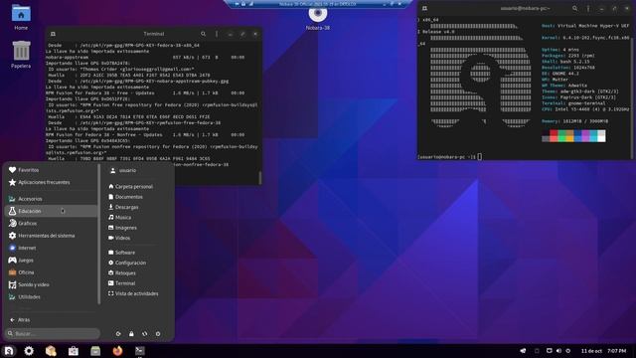Image resolution: width=636 pixels, height=358 pixels.
Task: Click the usuario account entry
Action: point(123,170)
